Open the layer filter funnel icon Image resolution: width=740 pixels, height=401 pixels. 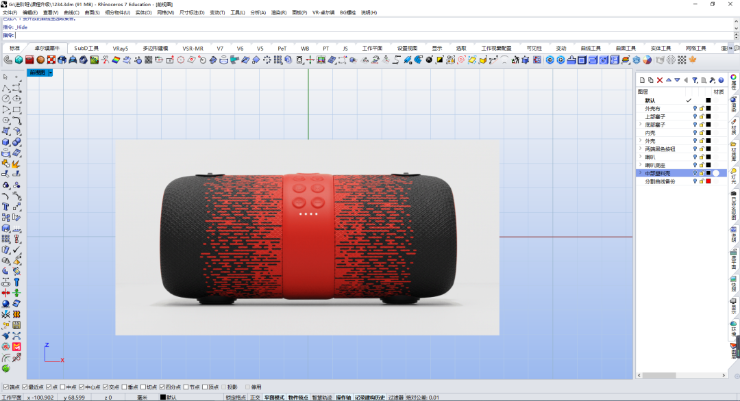(x=695, y=80)
